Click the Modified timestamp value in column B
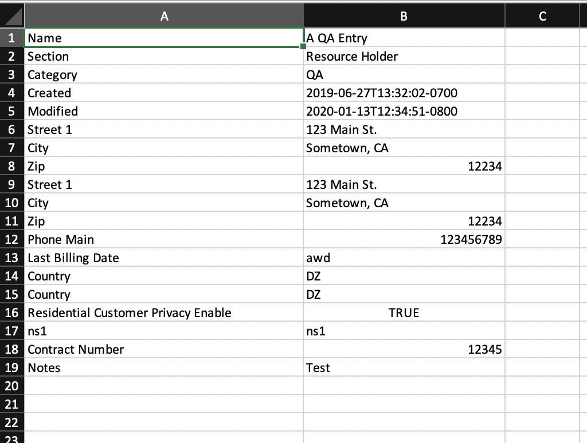The width and height of the screenshot is (587, 443). tap(404, 112)
